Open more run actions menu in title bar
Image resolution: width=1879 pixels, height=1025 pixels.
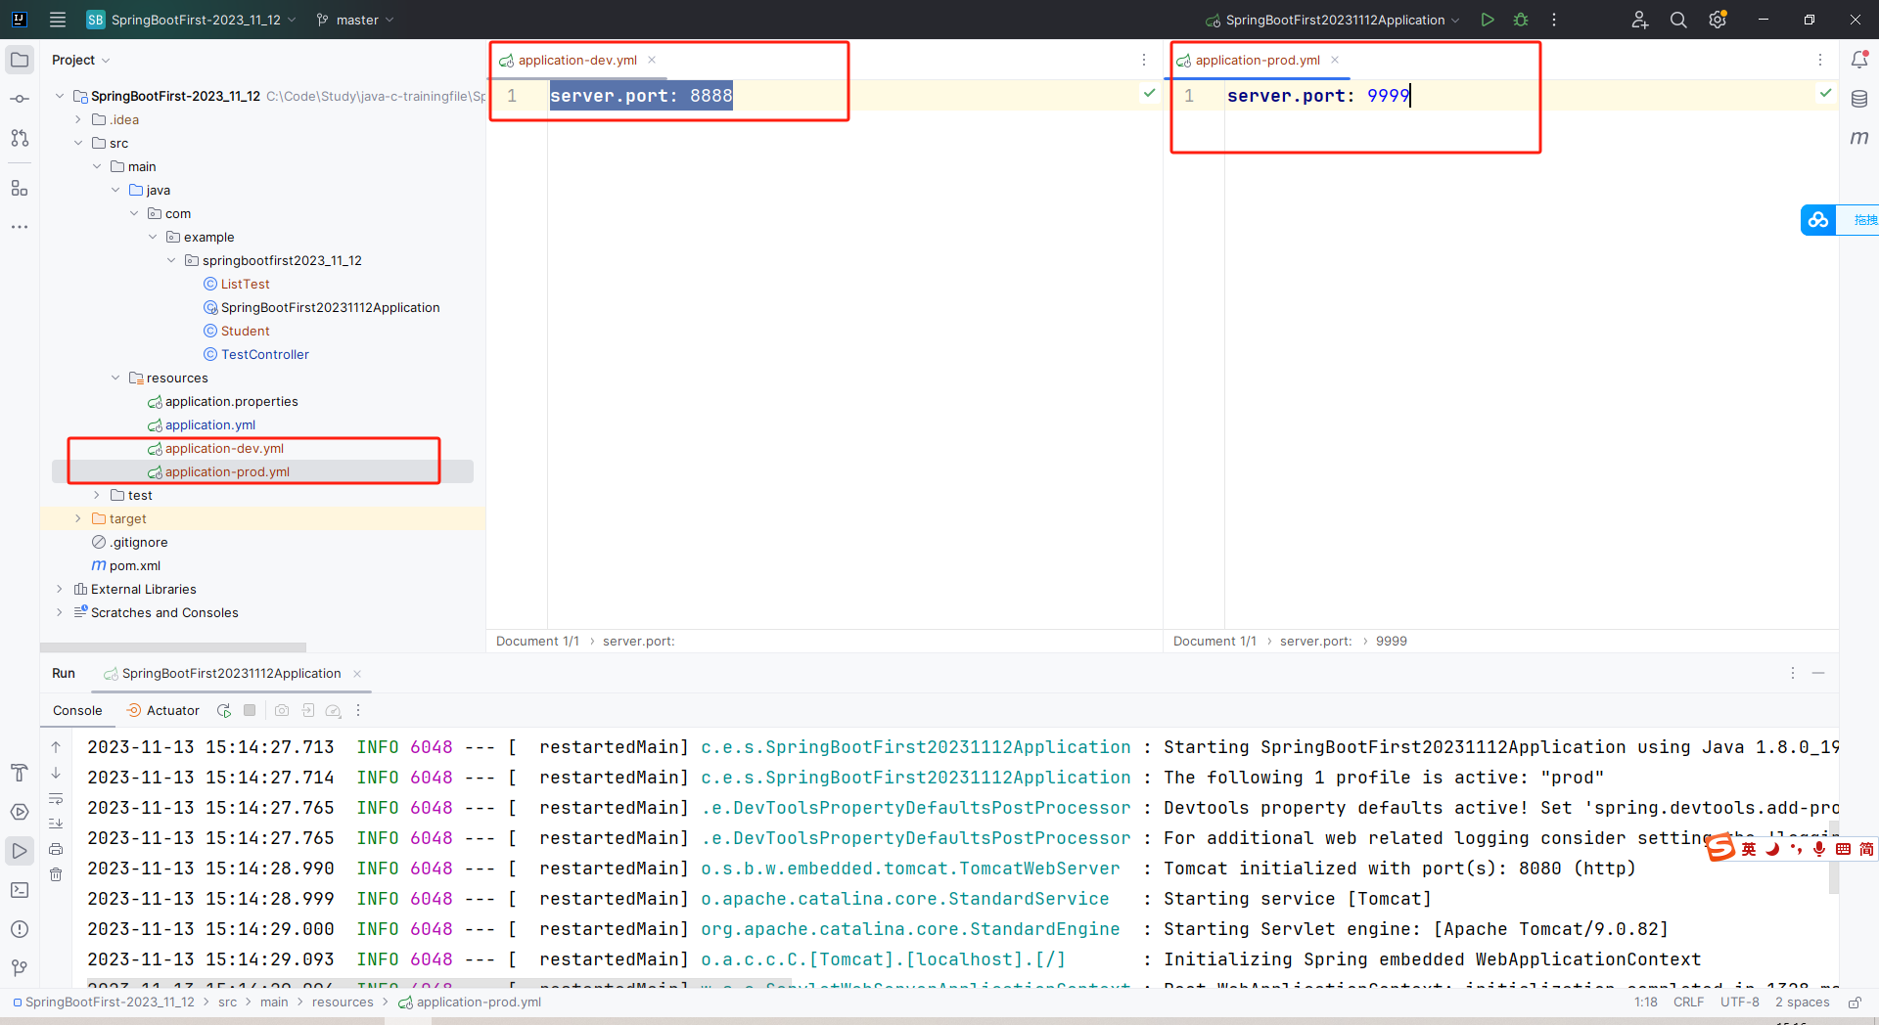(x=1554, y=20)
